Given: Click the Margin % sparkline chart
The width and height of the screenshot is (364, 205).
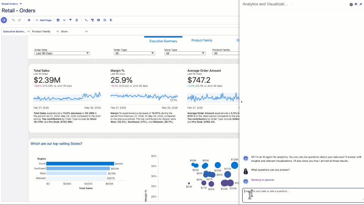Looking at the screenshot, I should coord(144,97).
